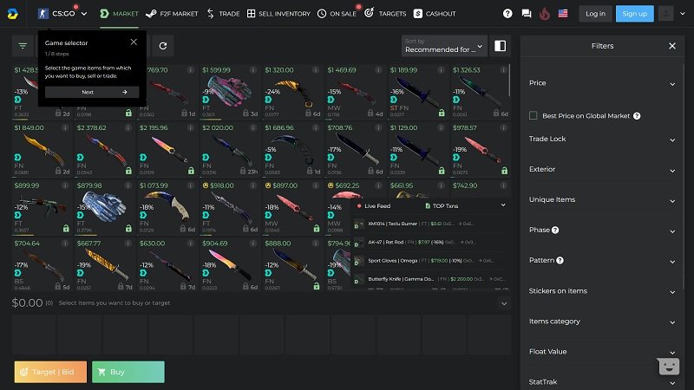Show info for the $667.77 knife
Viewport: 694px width, 390px height.
pos(128,244)
